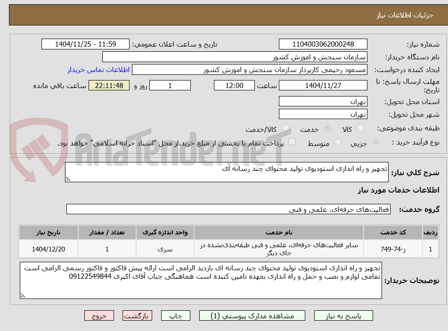The image size is (448, 331).
Task: Open اطلاعات تماس خریدار link
Action: pyautogui.click(x=98, y=70)
